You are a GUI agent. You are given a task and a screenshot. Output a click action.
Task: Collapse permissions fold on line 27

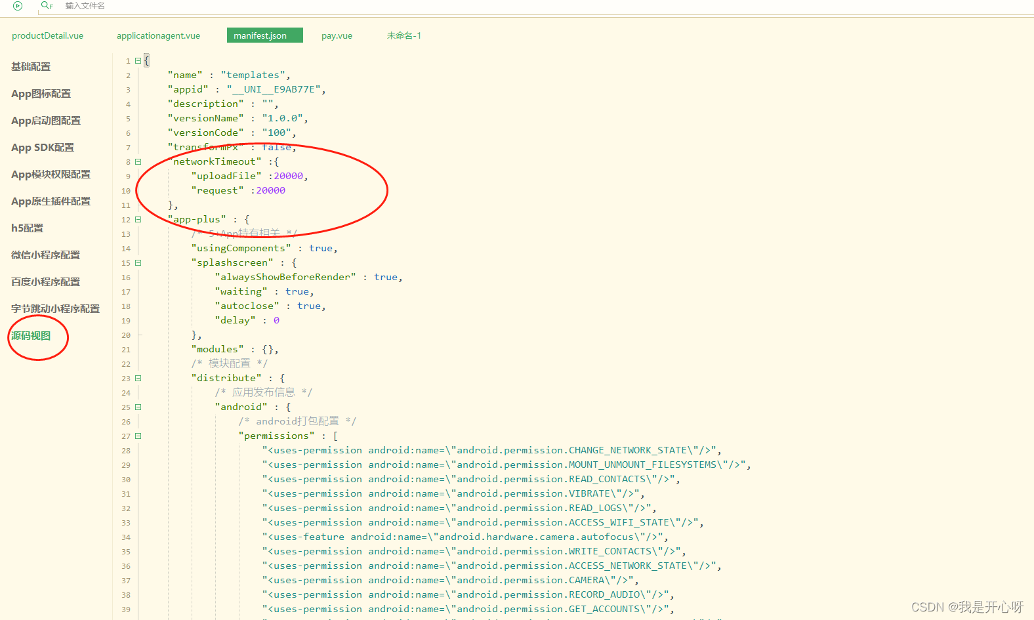(138, 436)
